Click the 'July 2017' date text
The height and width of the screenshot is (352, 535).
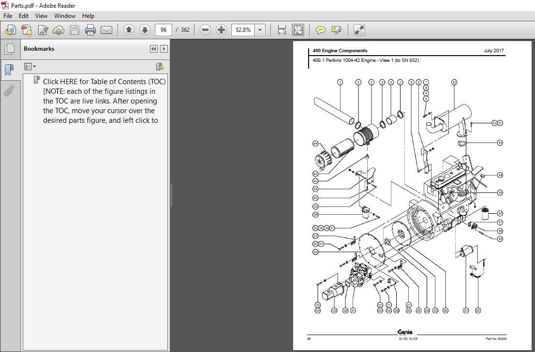click(x=494, y=50)
